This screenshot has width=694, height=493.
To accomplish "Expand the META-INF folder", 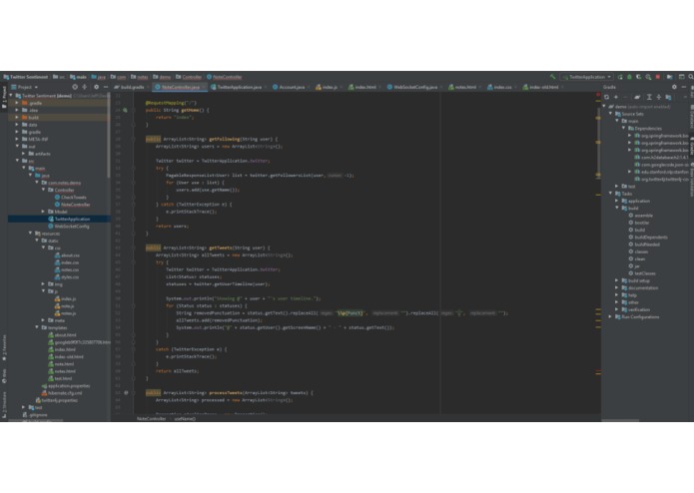I will [17, 140].
